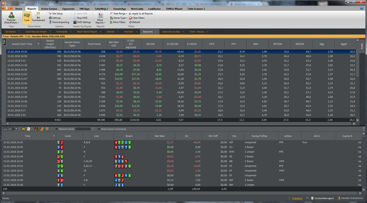Image resolution: width=367 pixels, height=203 pixels.
Task: Select Tournament game mode
Action: [x=38, y=18]
